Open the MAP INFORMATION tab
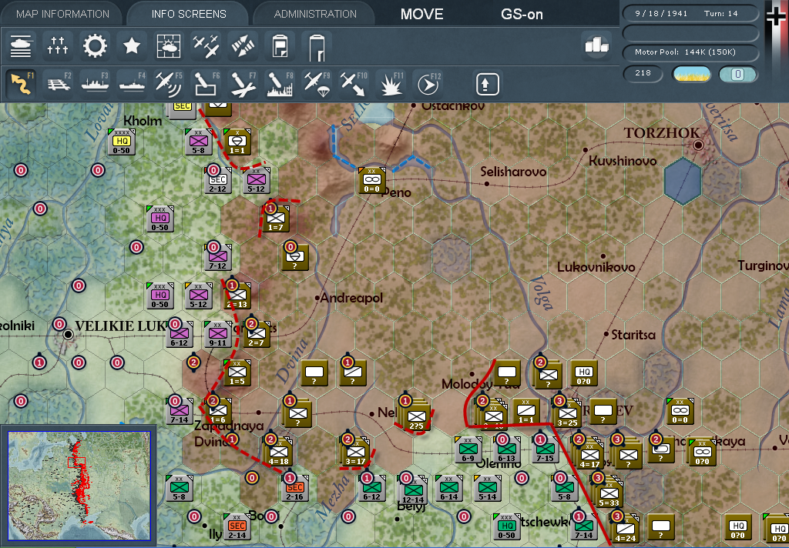 point(62,14)
